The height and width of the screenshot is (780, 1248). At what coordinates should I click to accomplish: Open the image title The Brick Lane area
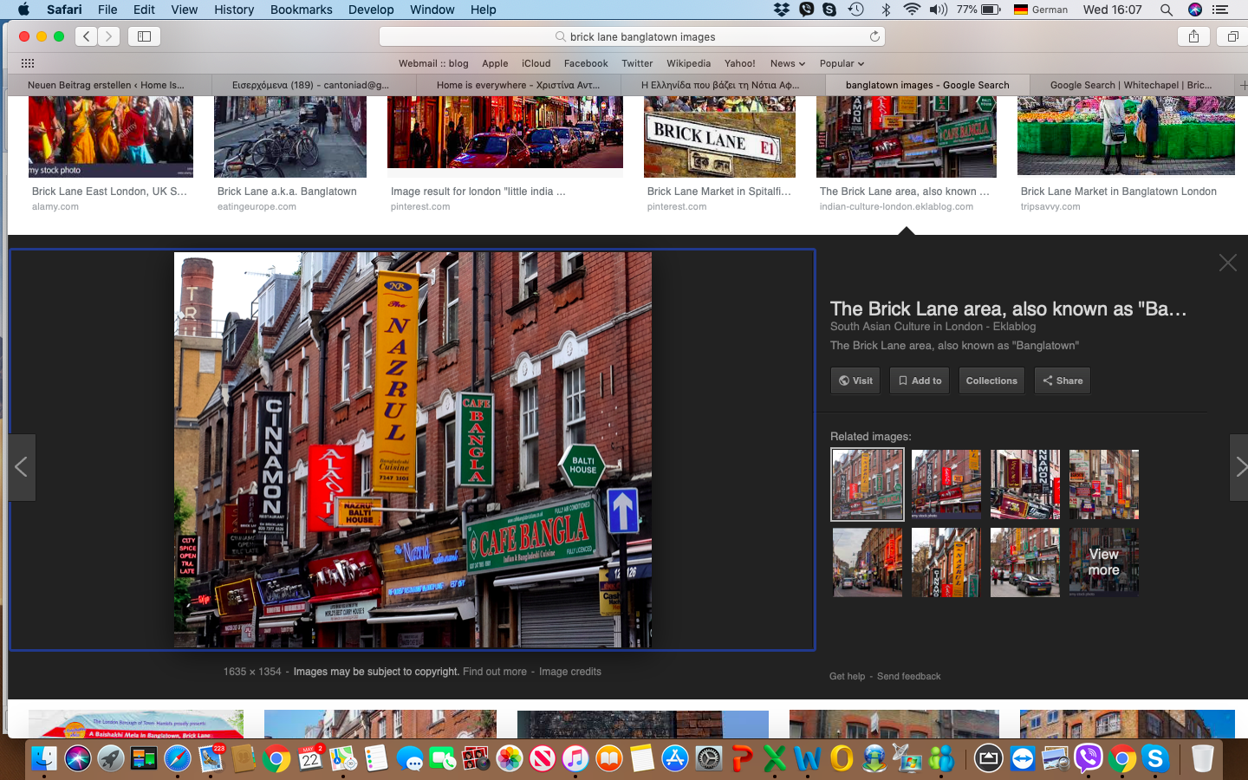(1008, 309)
